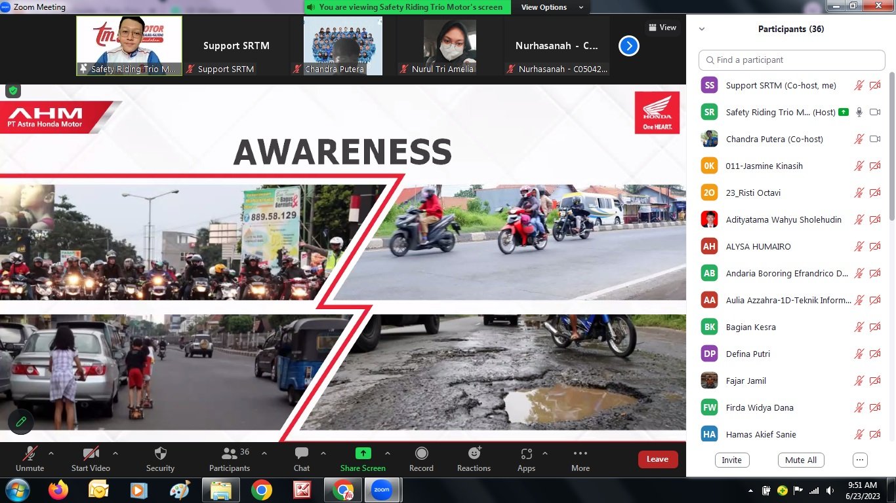Click the participants list scrollbar
The image size is (896, 503).
(x=891, y=151)
